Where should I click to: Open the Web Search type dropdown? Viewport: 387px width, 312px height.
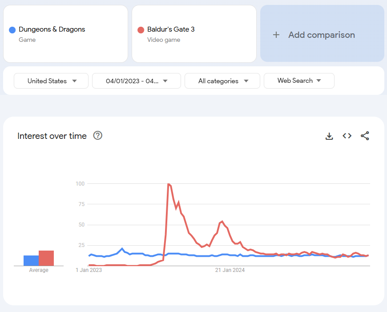tap(299, 81)
